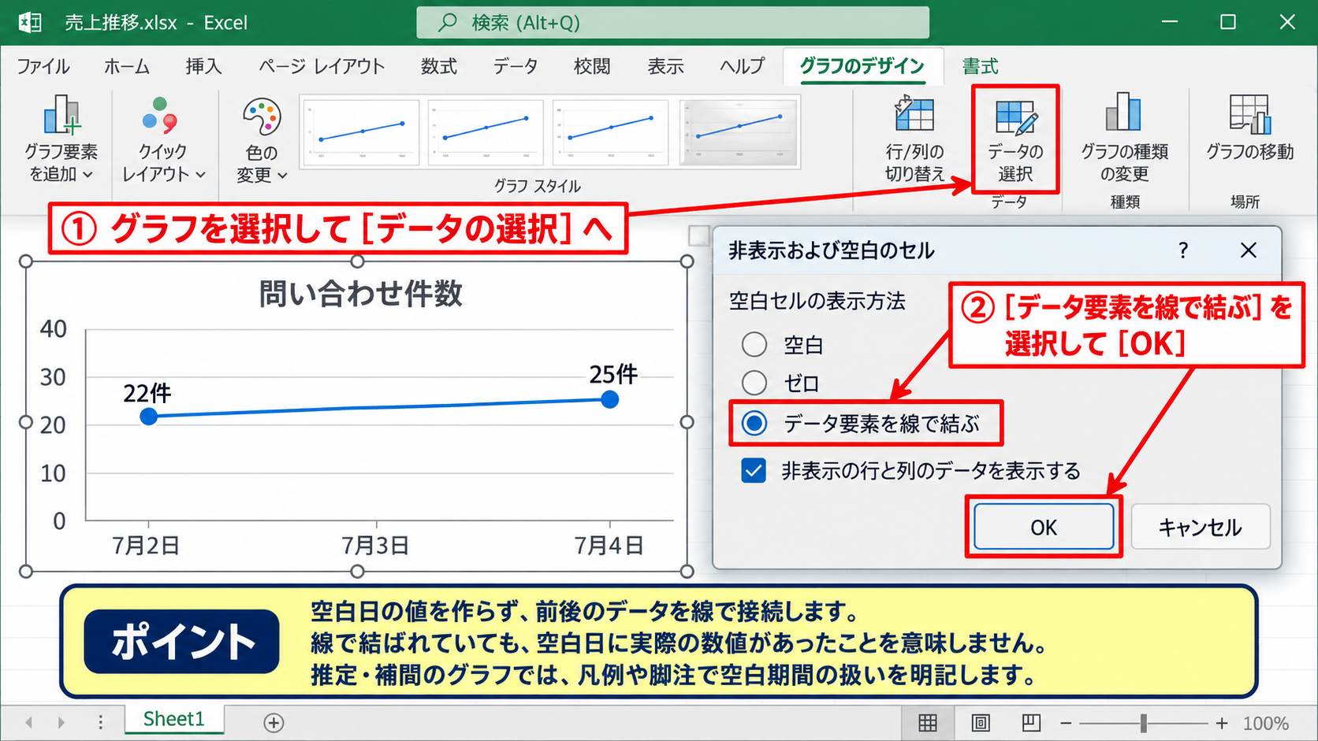
Task: Click zoom in plus button
Action: tap(1222, 722)
